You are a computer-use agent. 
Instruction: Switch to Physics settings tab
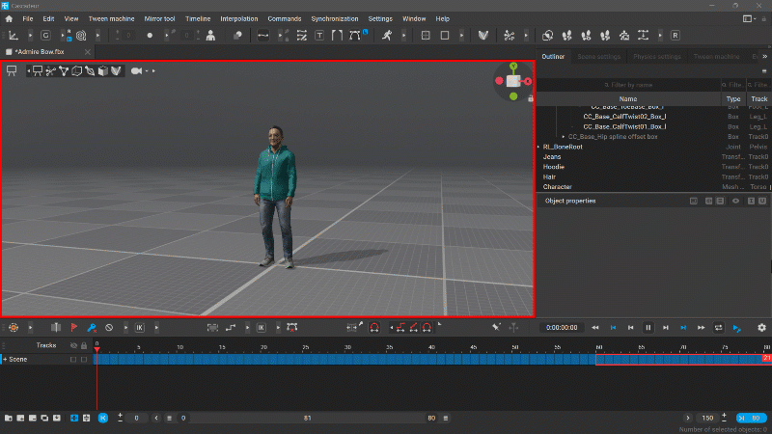point(656,57)
